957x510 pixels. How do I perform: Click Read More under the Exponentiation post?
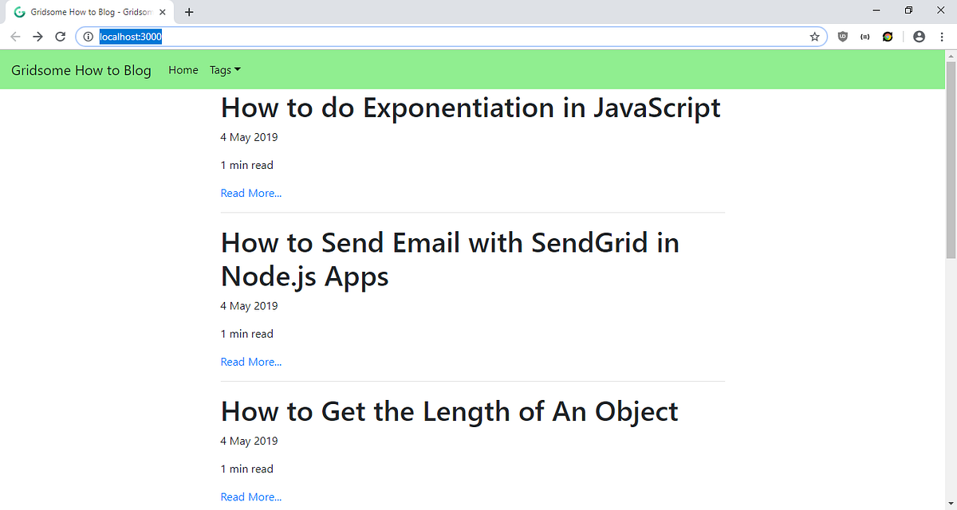(x=250, y=192)
